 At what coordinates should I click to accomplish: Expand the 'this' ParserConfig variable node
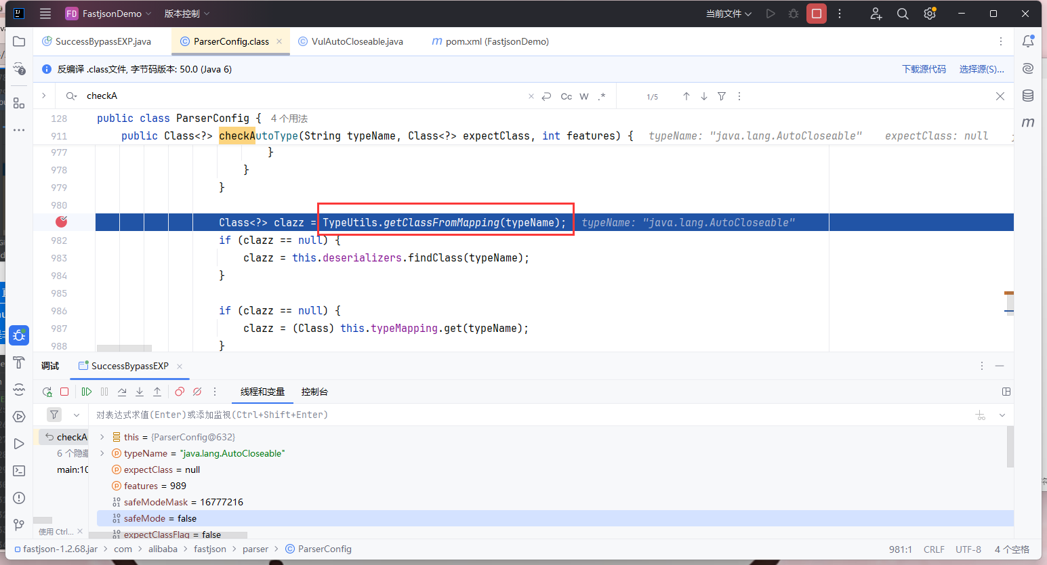[x=102, y=437]
